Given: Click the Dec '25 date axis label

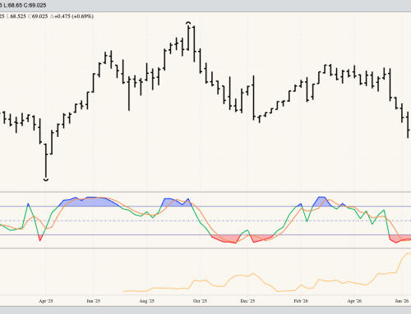Looking at the screenshot, I should [247, 301].
